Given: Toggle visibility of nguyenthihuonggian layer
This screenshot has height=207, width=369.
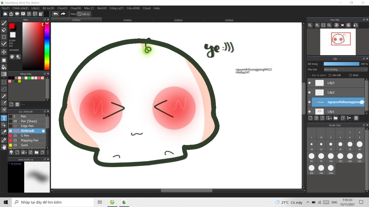Looking at the screenshot, I should [310, 102].
